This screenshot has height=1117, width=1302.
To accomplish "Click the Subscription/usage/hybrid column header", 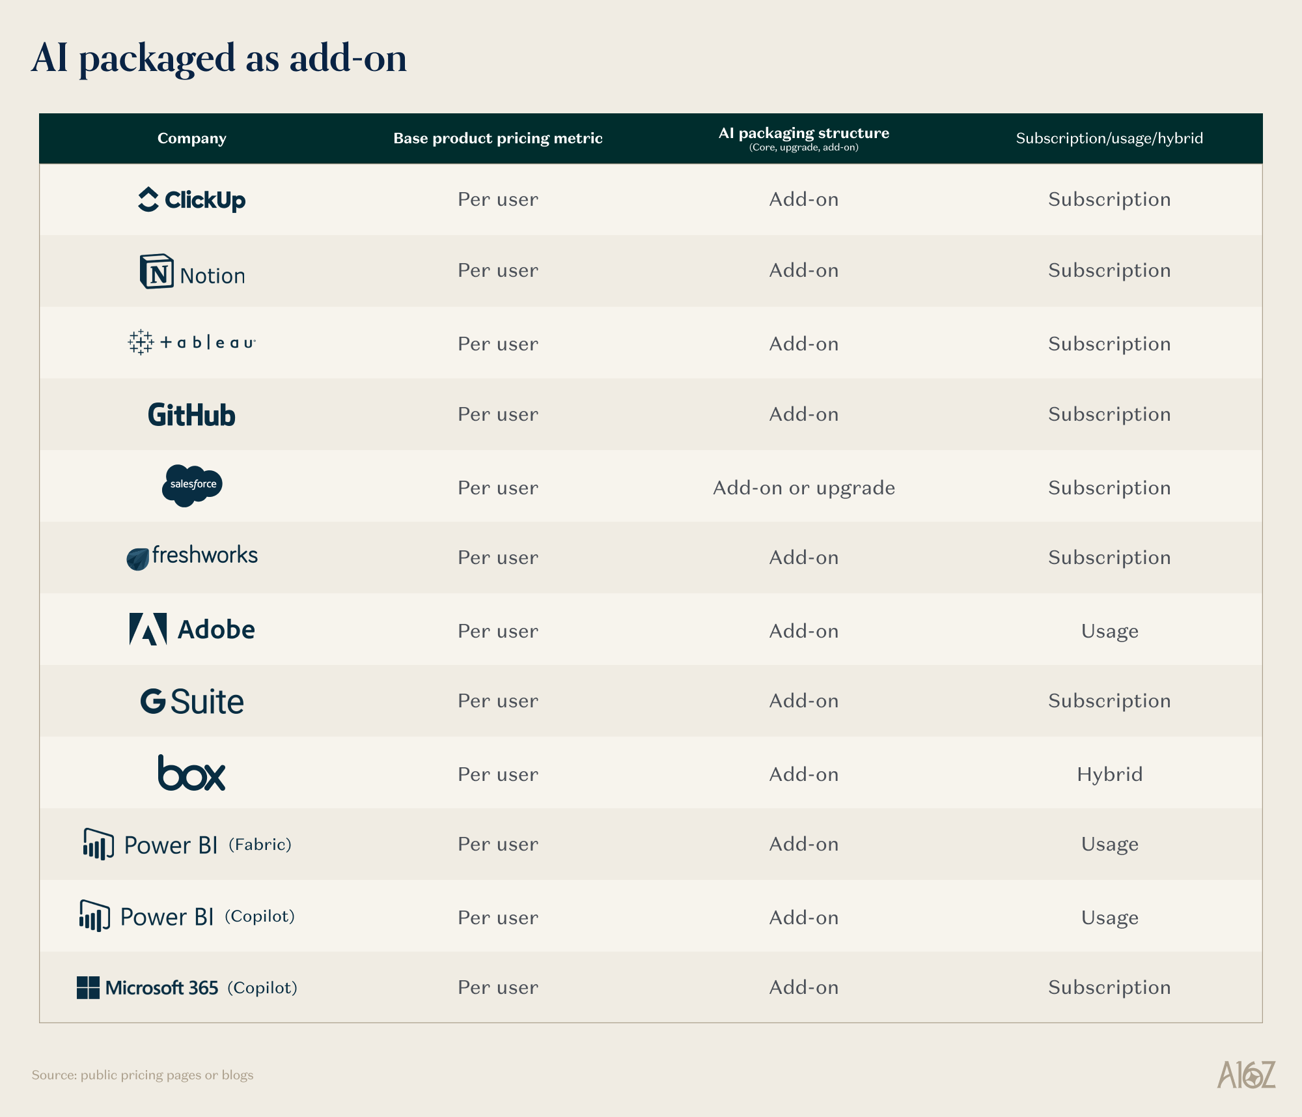I will click(x=1109, y=138).
